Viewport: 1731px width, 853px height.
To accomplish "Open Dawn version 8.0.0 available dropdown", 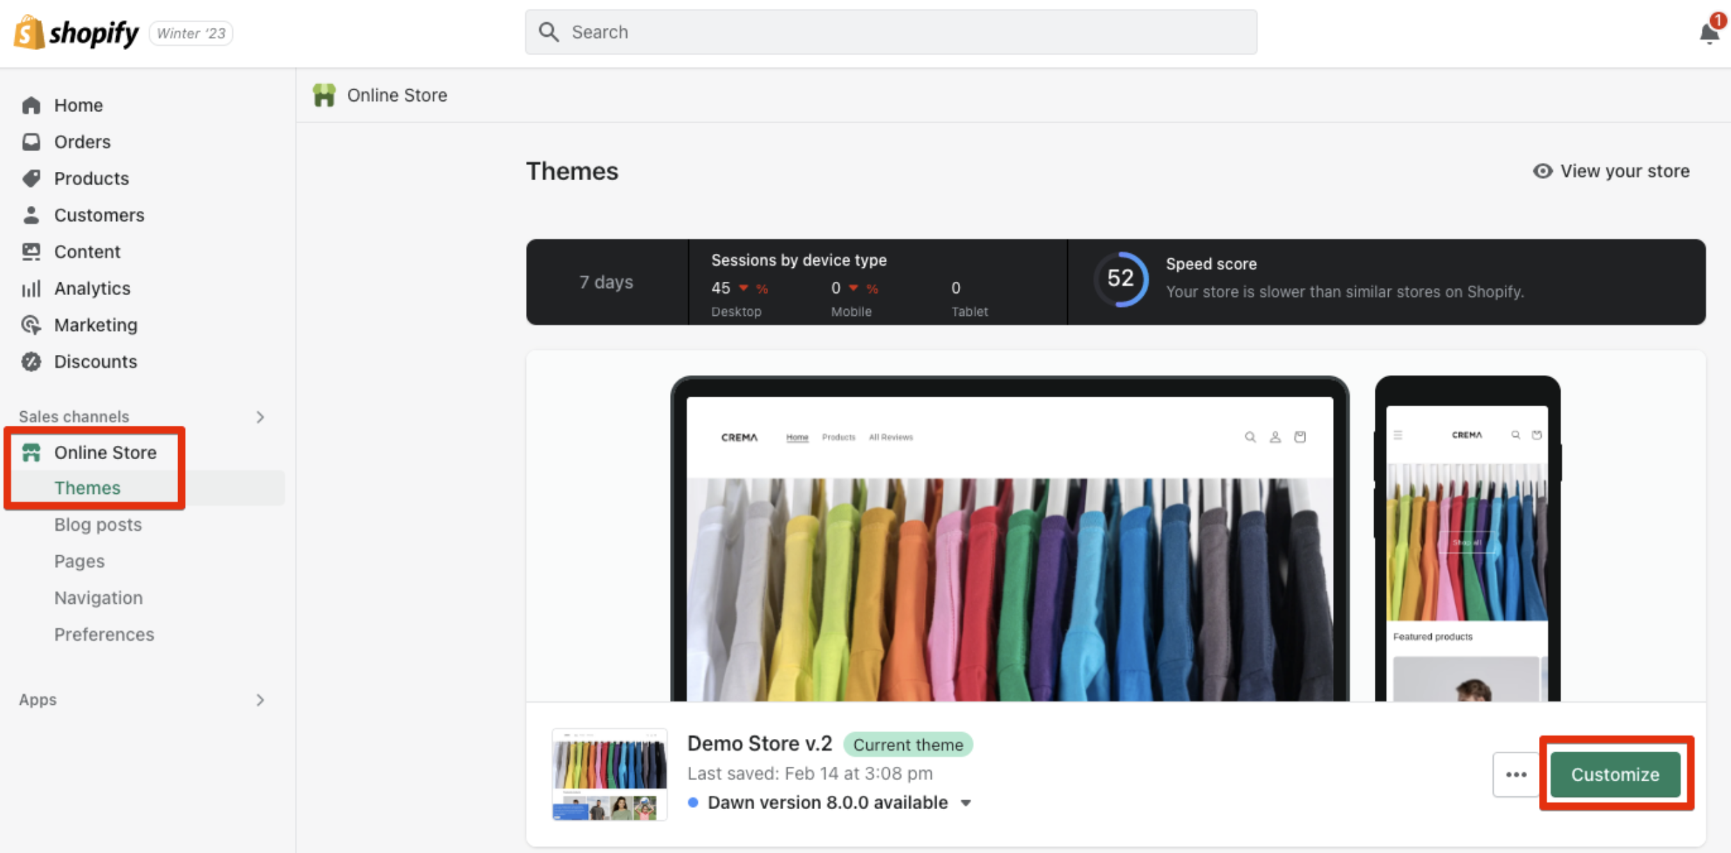I will tap(966, 803).
